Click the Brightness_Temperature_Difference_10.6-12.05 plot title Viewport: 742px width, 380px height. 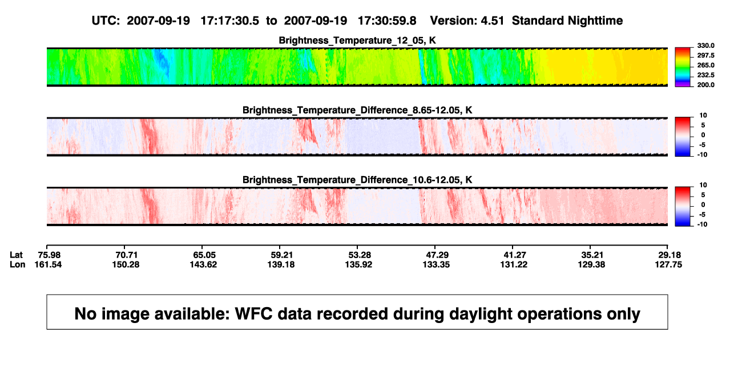click(x=357, y=180)
